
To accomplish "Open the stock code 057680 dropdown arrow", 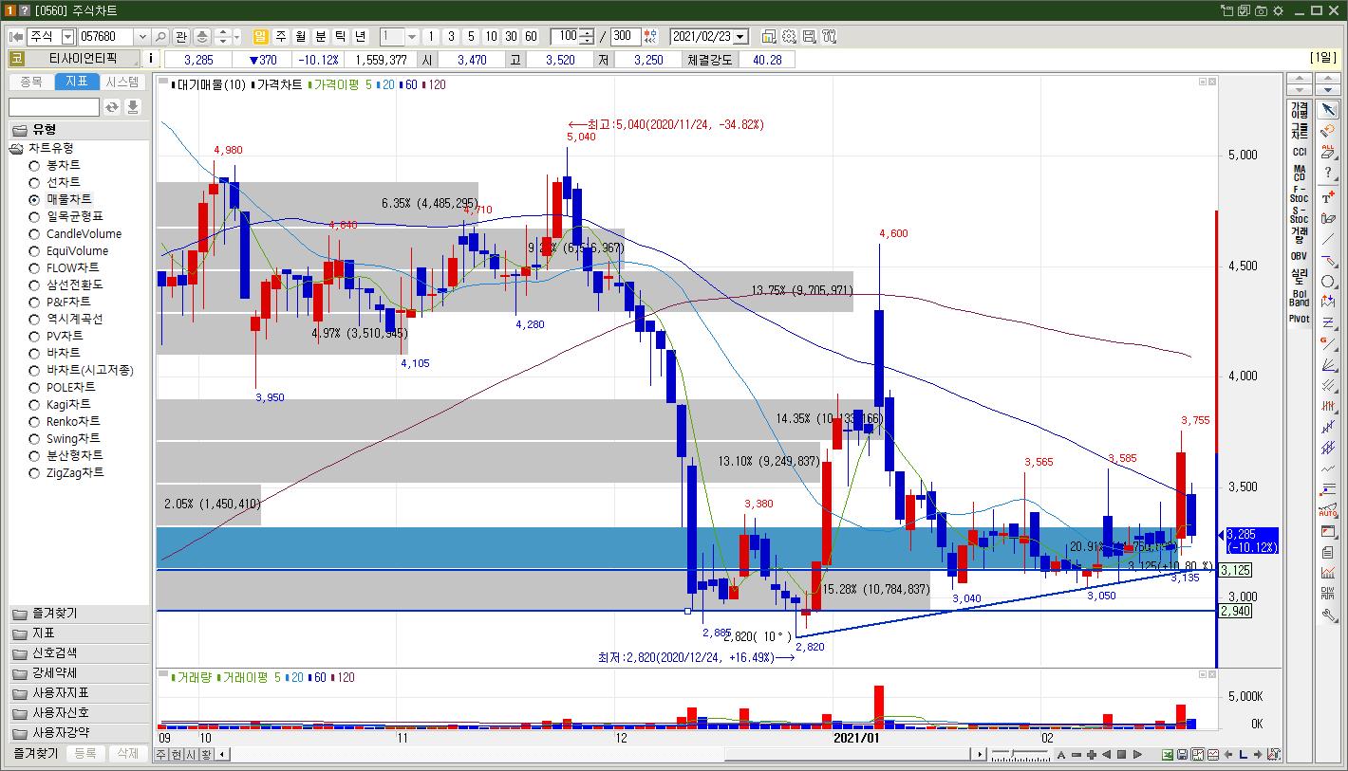I will [142, 36].
